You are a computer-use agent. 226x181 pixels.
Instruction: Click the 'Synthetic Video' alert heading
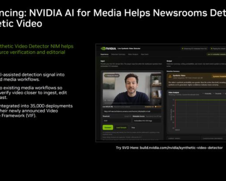pyautogui.click(x=179, y=75)
